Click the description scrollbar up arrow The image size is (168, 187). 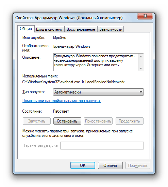coord(141,57)
